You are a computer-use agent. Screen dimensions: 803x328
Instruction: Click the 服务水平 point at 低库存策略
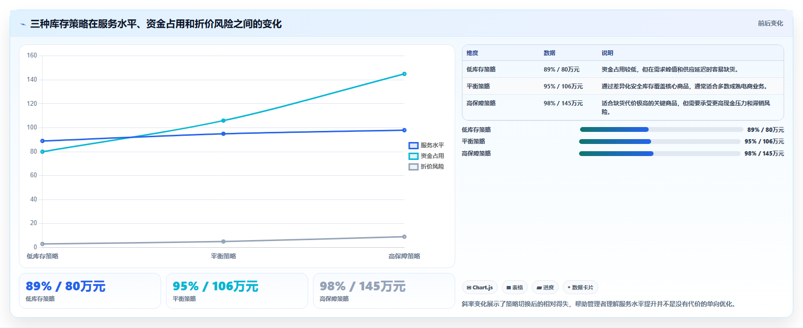click(x=43, y=141)
